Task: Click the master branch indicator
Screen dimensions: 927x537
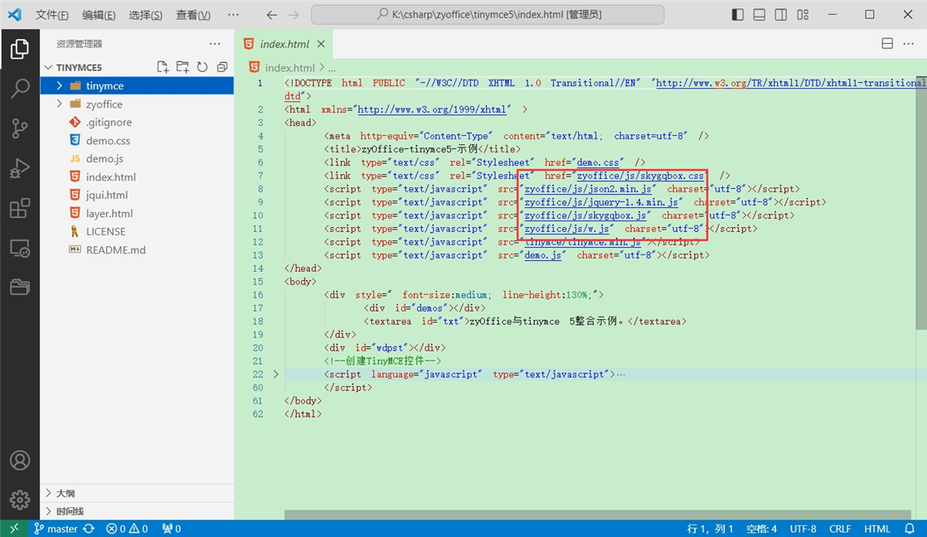Action: [56, 528]
